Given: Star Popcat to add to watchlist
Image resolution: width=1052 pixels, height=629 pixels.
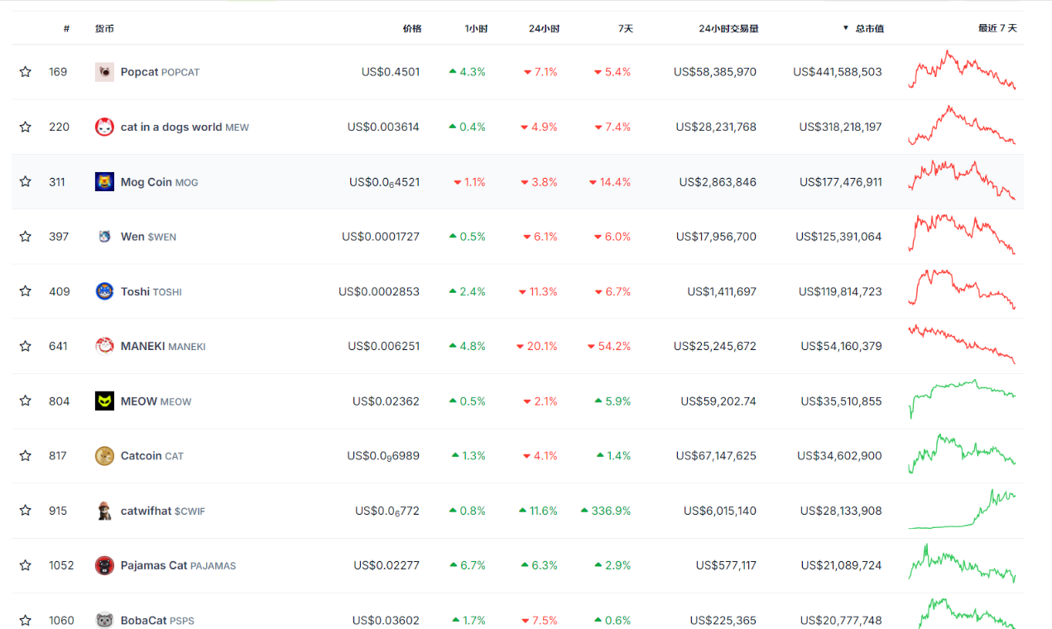Looking at the screenshot, I should click(26, 72).
